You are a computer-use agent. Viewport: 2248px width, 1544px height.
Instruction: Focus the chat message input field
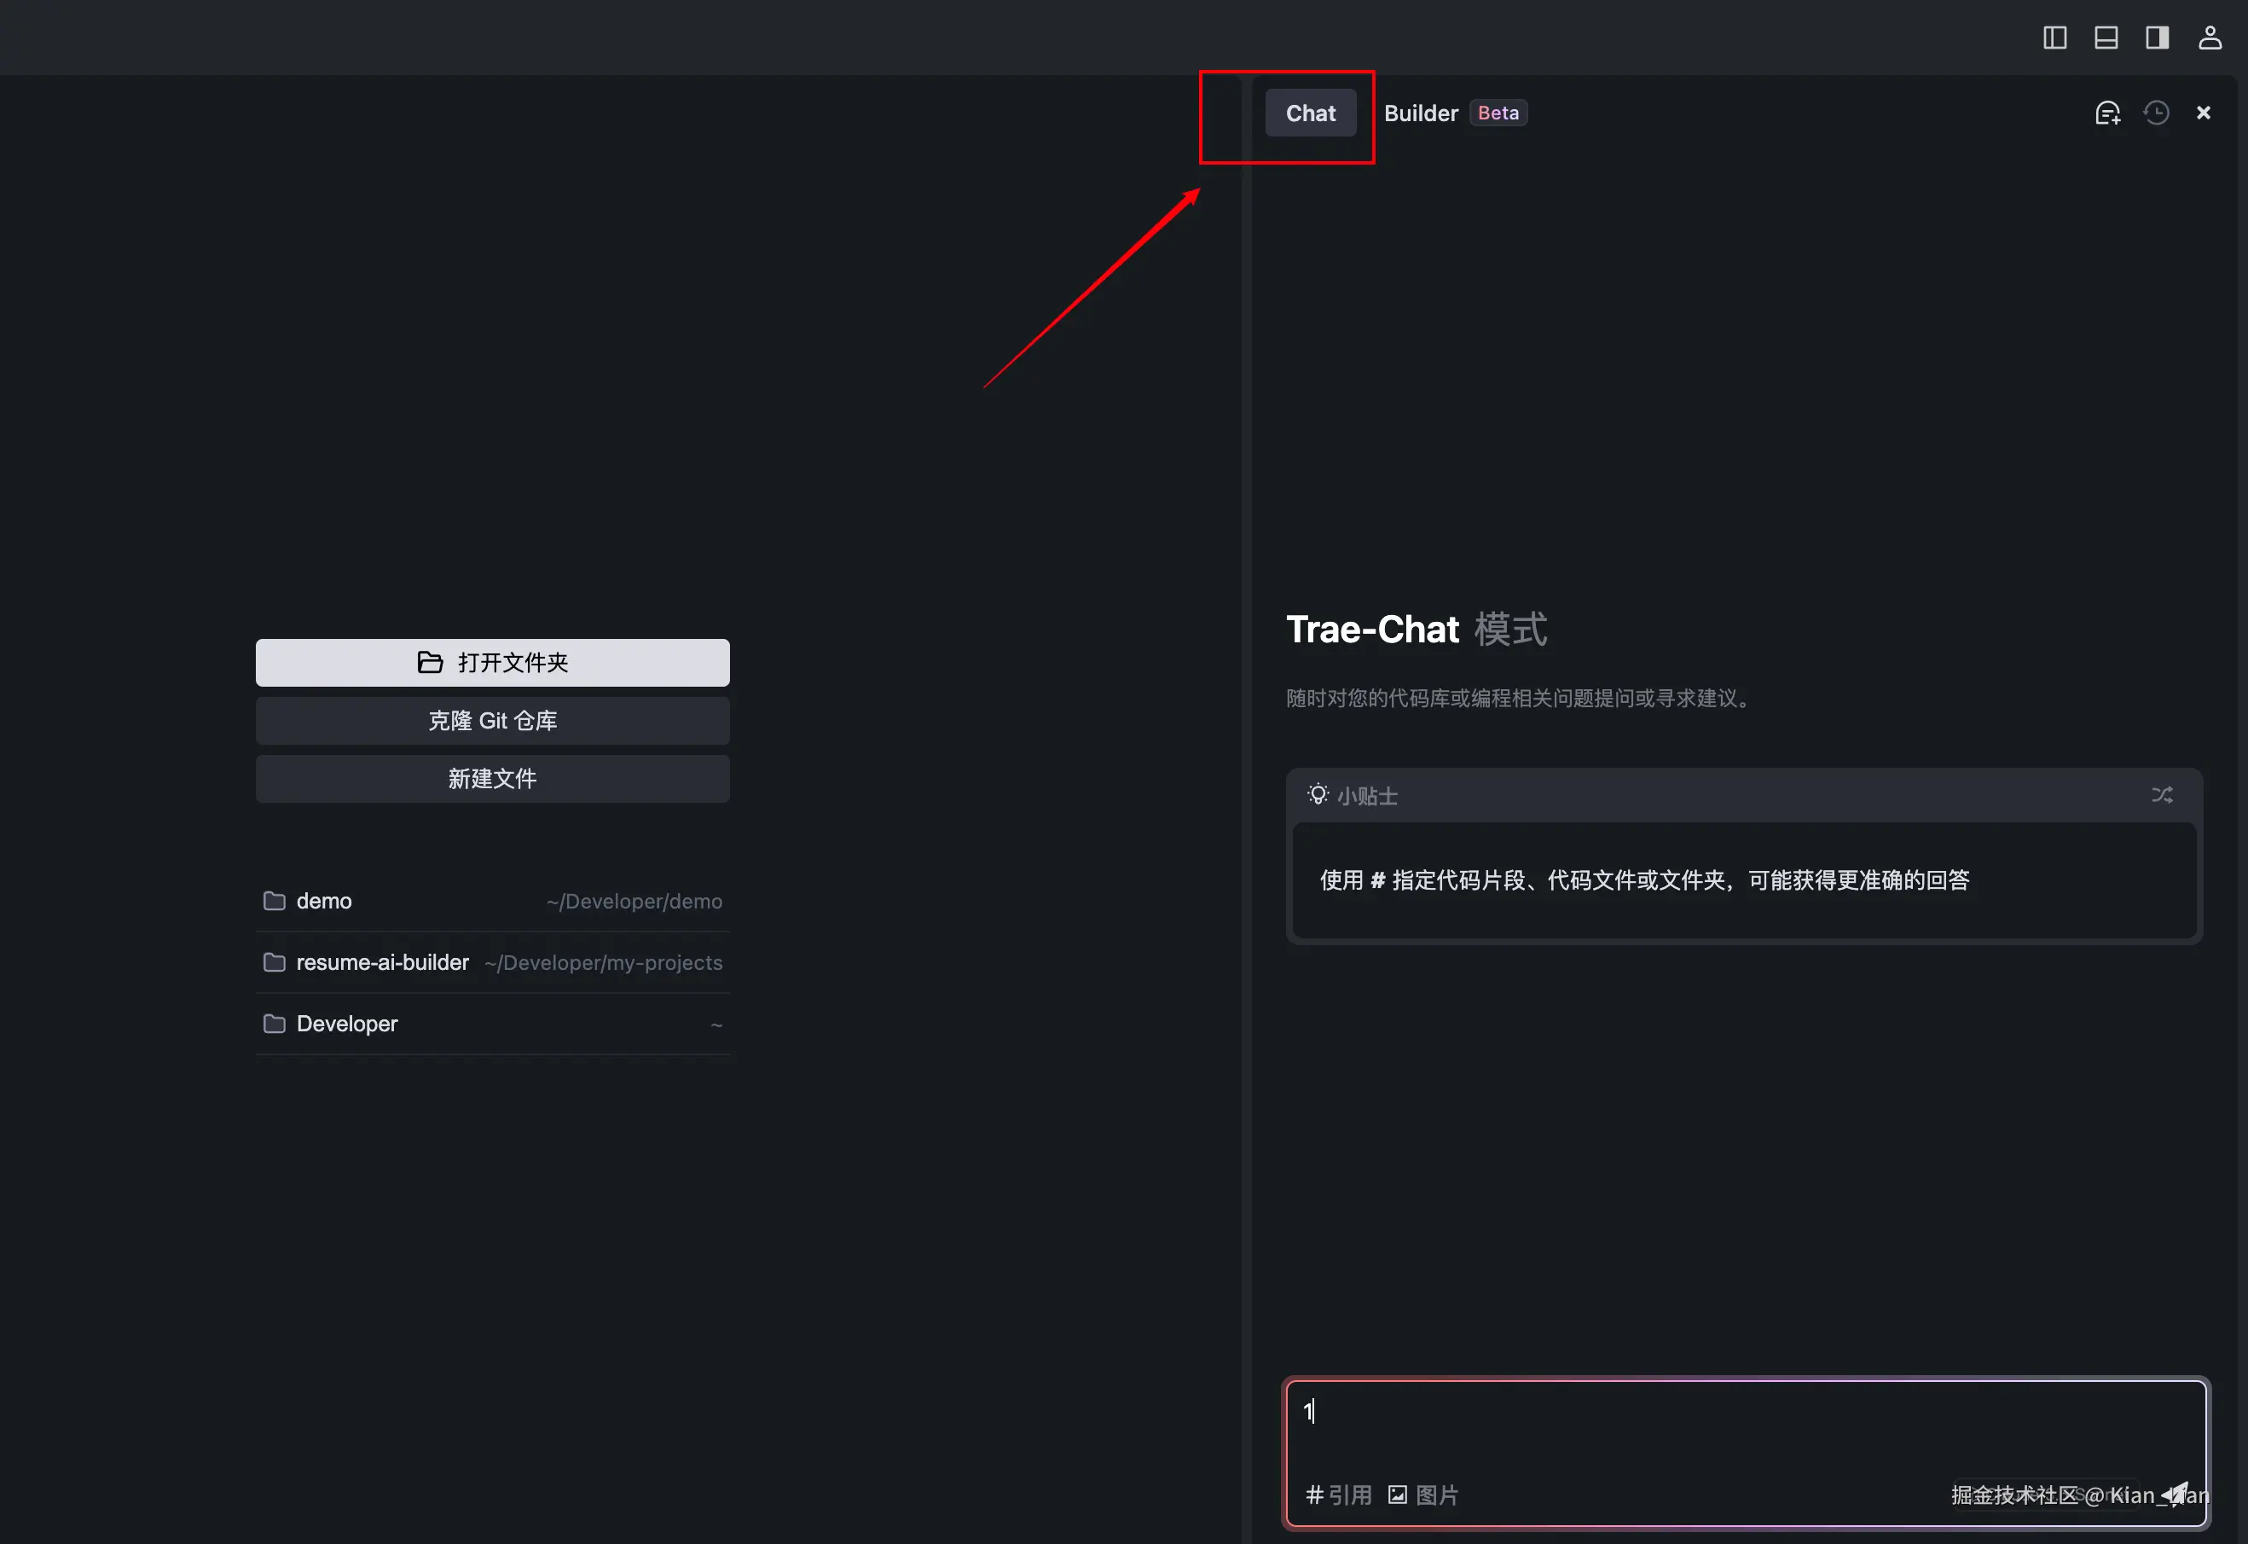click(1741, 1422)
